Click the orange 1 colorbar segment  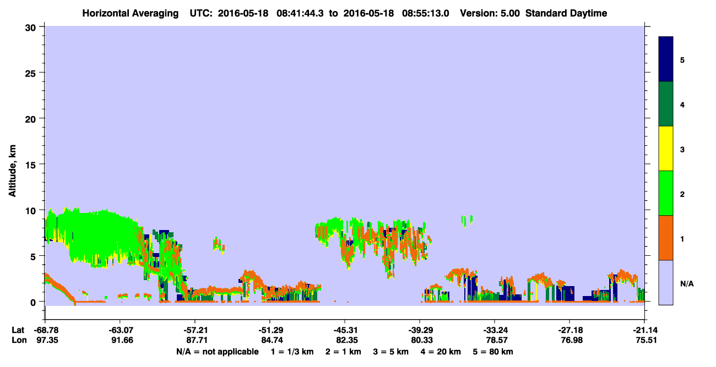click(x=666, y=238)
